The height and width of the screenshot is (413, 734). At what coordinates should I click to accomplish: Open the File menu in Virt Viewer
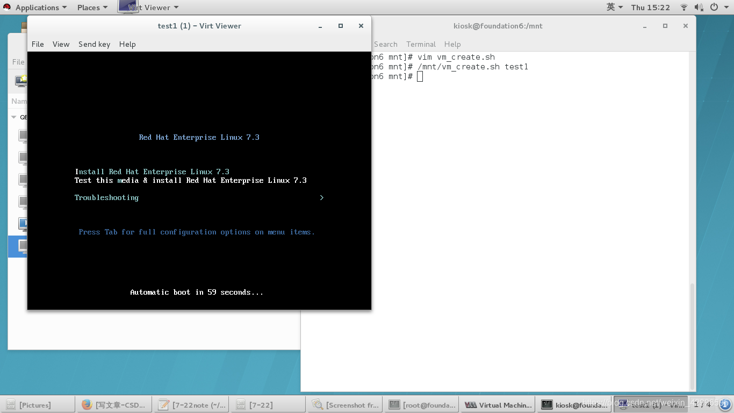(38, 44)
